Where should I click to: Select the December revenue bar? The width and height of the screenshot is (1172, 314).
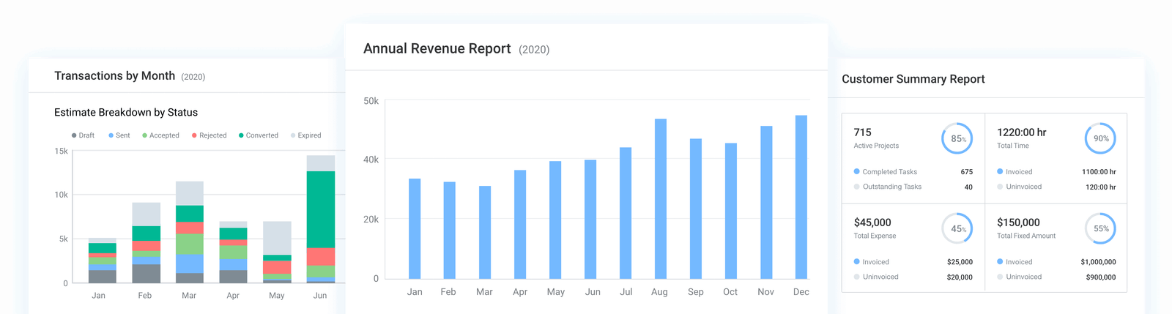(801, 197)
